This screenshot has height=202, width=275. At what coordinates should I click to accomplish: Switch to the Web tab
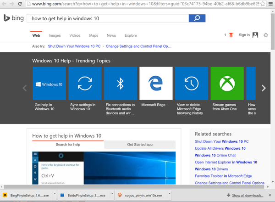click(36, 35)
